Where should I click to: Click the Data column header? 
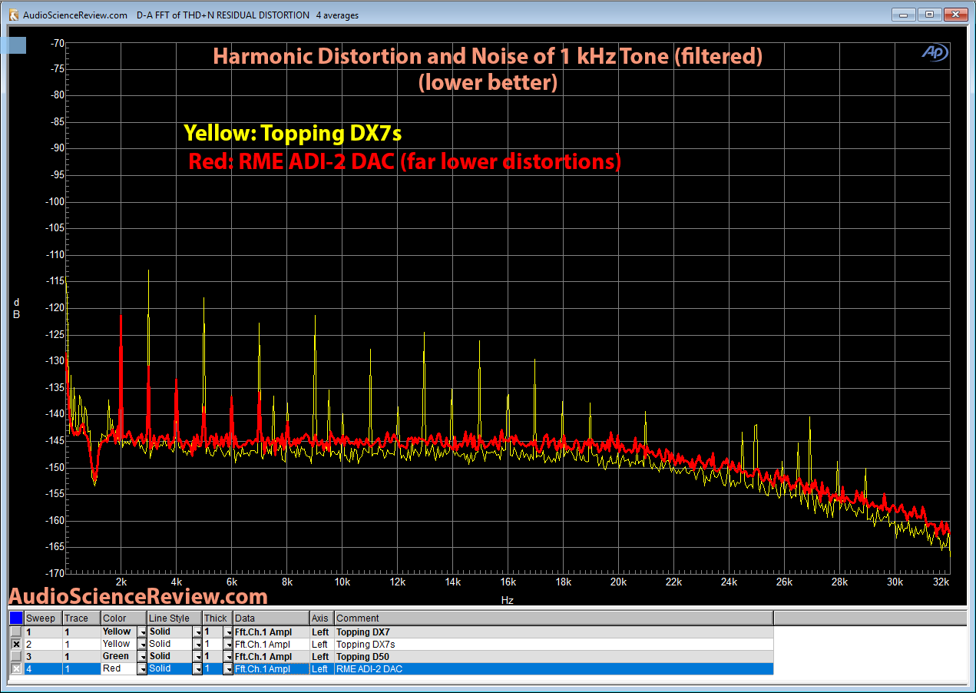click(x=271, y=618)
